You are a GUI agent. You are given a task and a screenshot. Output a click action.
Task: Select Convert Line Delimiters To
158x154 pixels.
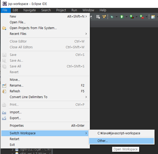45,97
